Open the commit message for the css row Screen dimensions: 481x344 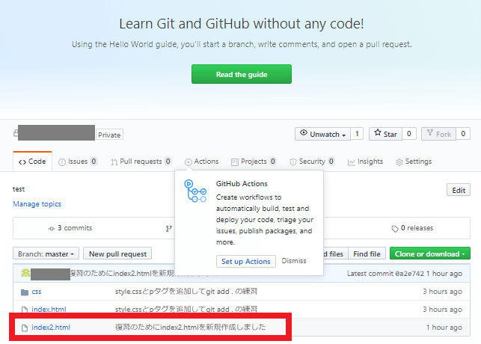tap(186, 291)
